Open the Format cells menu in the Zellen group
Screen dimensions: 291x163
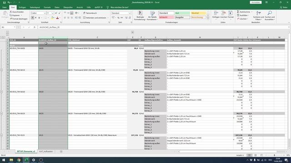[x=231, y=15]
